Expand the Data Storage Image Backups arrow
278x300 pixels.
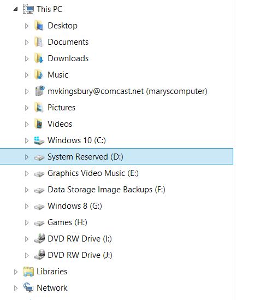click(x=27, y=190)
